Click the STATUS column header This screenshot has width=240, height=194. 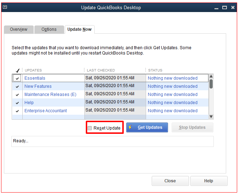155,70
